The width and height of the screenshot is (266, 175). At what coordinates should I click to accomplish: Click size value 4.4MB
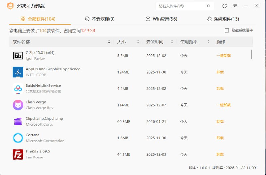pos(123,88)
